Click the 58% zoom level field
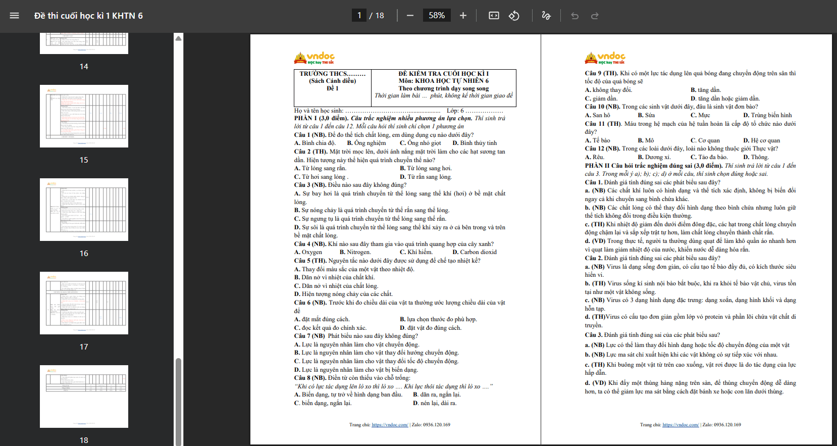The width and height of the screenshot is (837, 446). [x=437, y=16]
